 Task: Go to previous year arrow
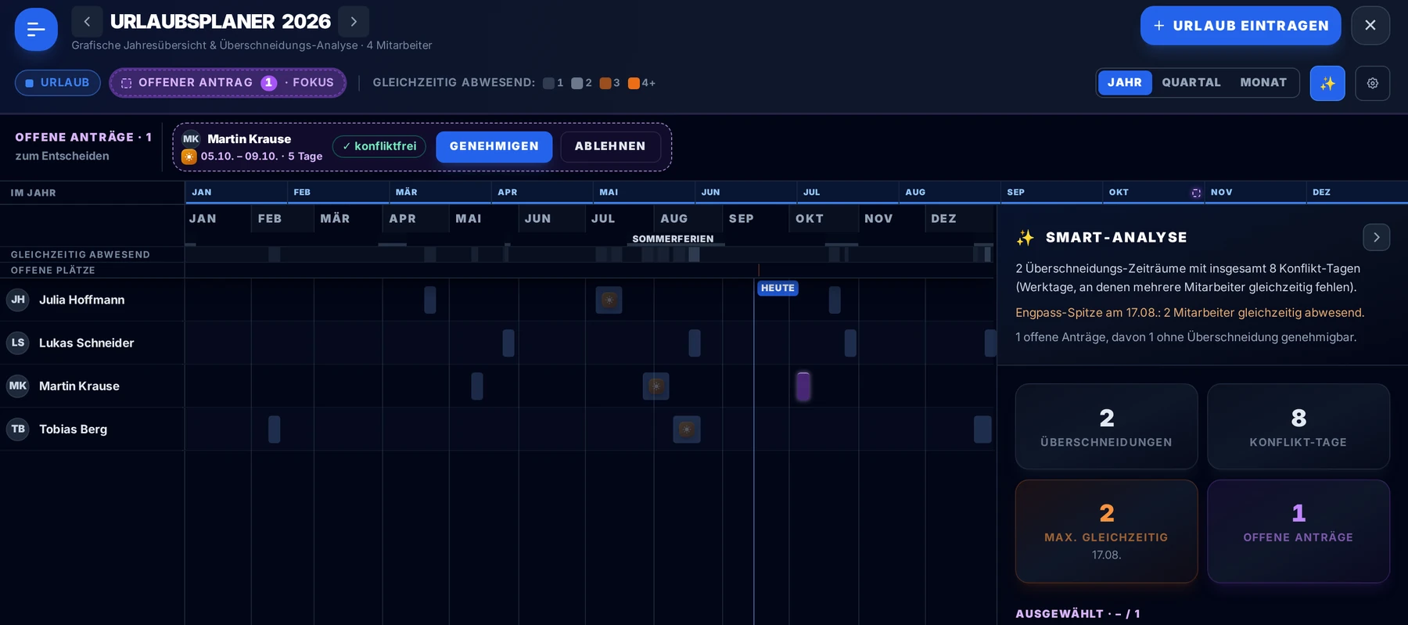87,22
